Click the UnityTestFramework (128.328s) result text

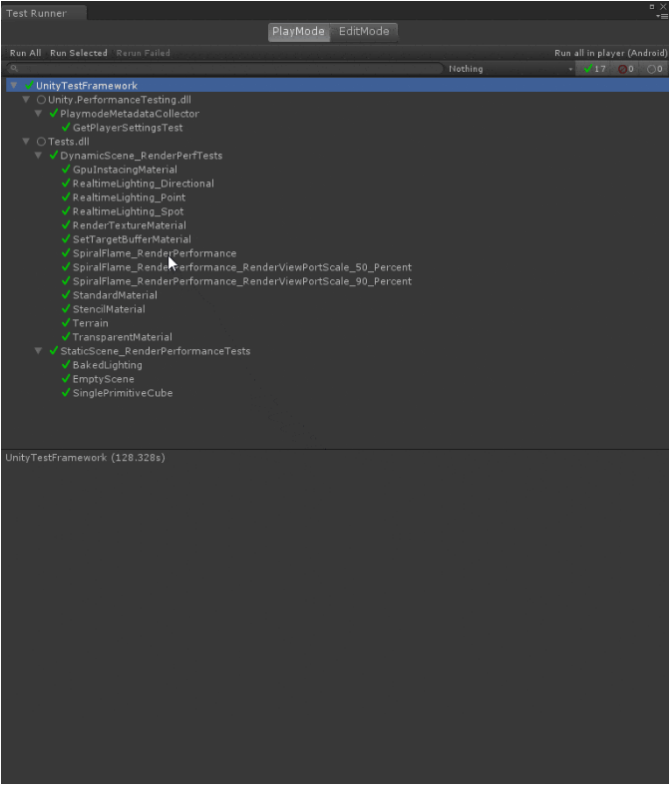point(86,458)
